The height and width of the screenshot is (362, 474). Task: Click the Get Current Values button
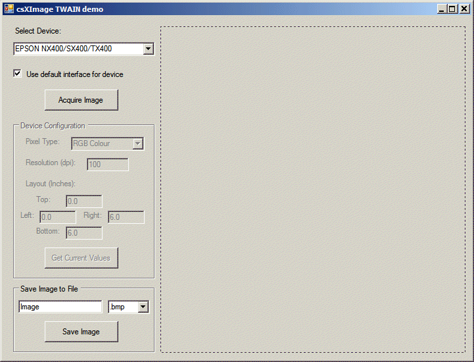tap(82, 258)
